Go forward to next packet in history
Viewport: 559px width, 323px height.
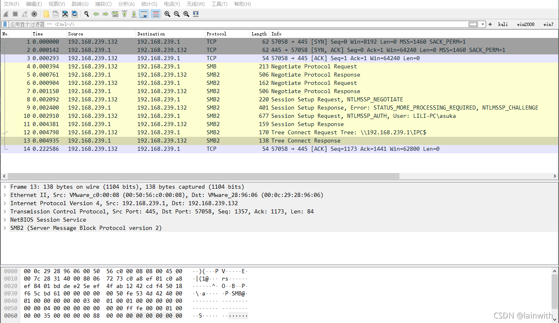[x=106, y=14]
